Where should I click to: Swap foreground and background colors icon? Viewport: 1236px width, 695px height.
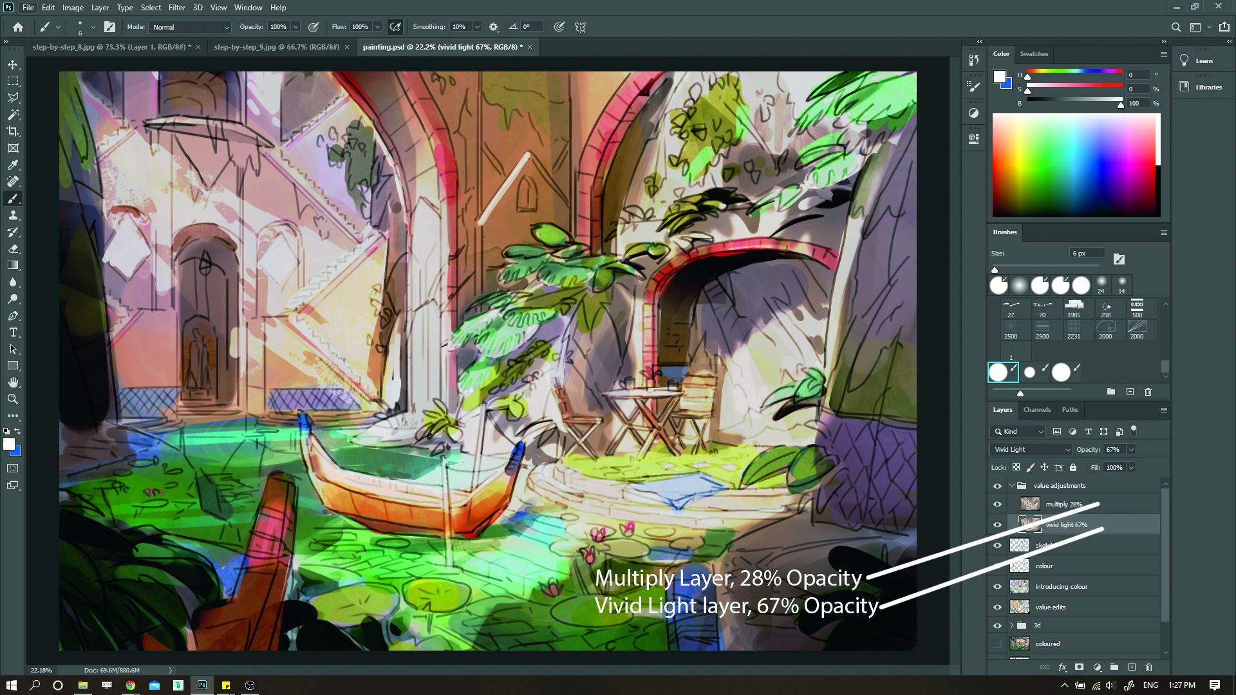click(18, 431)
